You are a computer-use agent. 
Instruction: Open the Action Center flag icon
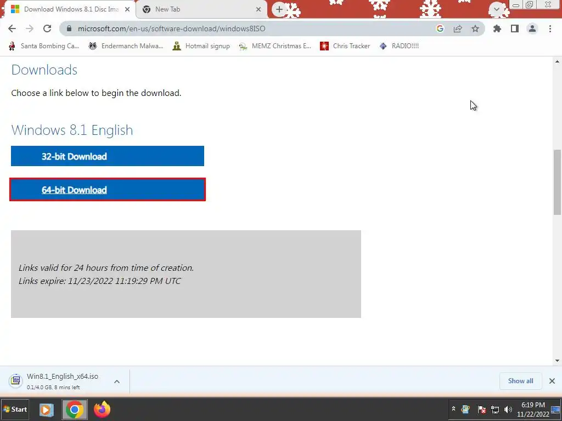(482, 409)
